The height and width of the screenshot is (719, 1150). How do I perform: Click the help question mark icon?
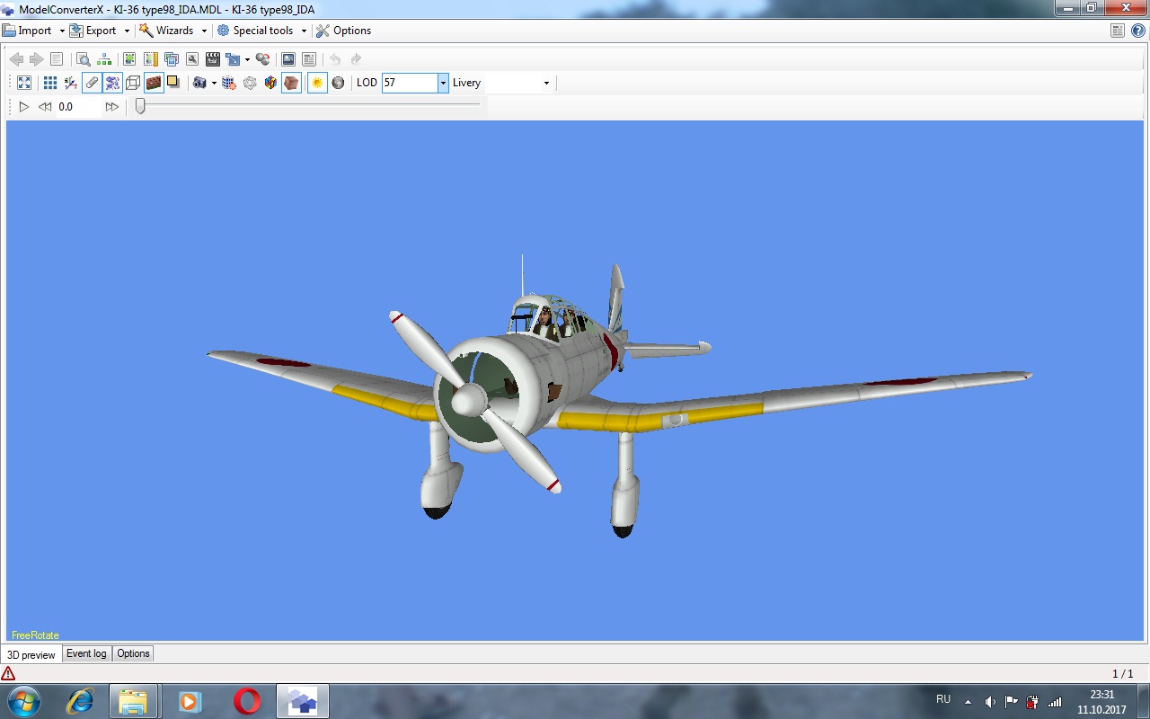click(x=1137, y=31)
